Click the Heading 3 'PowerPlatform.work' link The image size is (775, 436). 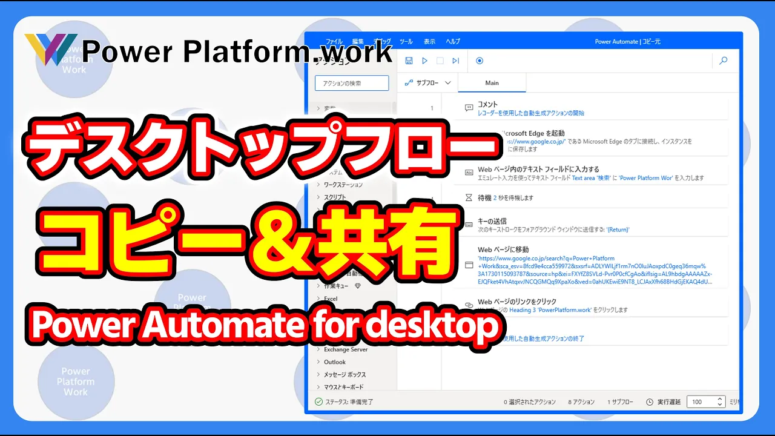[550, 310]
